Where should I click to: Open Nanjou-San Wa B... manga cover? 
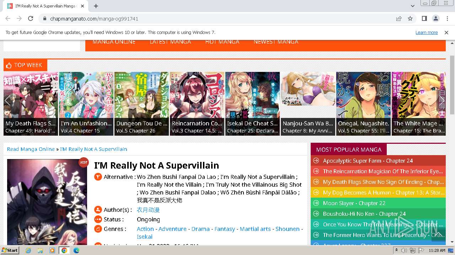point(308,104)
